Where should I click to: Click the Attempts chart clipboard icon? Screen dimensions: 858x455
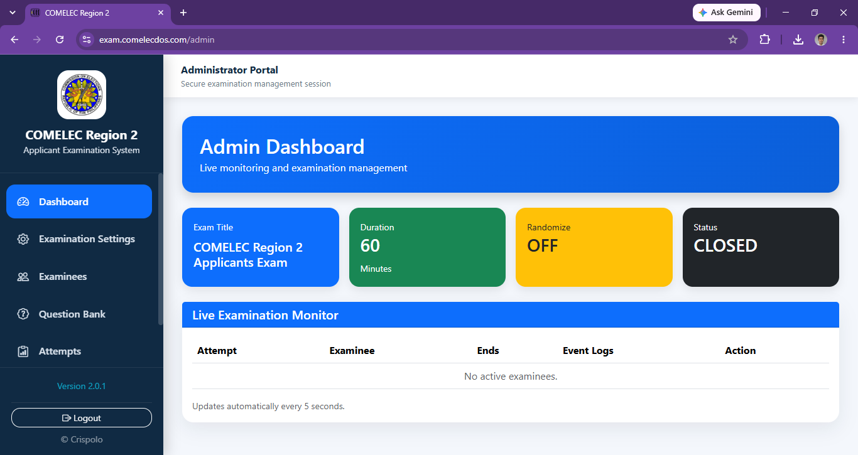pos(23,351)
